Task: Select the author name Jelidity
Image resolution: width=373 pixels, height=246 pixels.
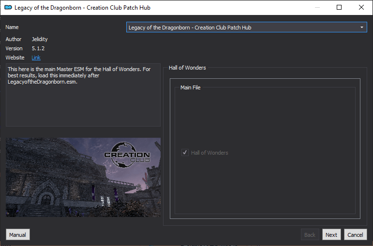Action: 40,39
